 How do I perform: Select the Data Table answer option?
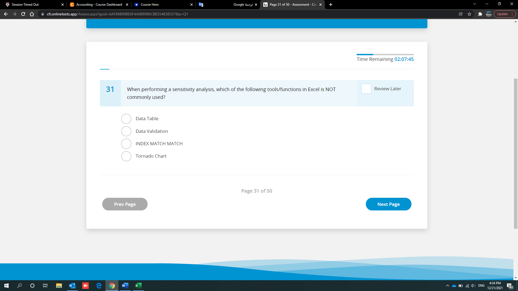pos(126,119)
